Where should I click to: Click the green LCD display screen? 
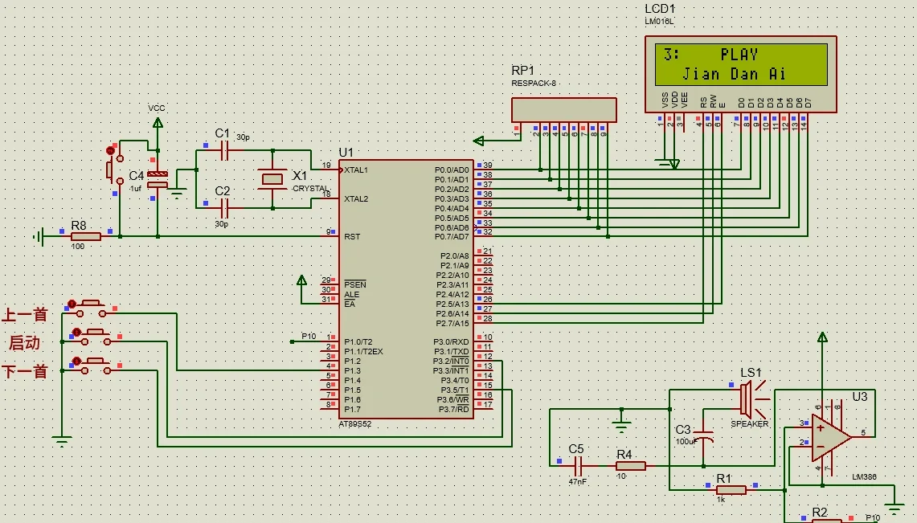(x=741, y=65)
